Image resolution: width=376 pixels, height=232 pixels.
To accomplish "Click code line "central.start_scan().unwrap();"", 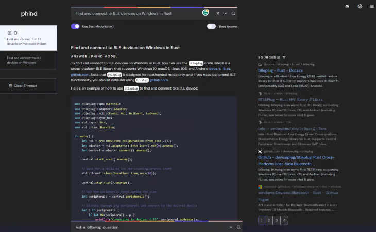I will click(x=107, y=159).
